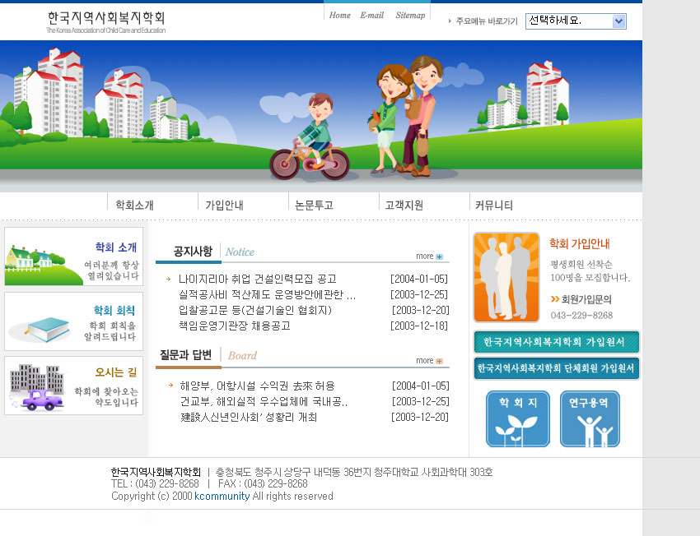
Task: Open the 커뮤니티 navigation menu
Action: click(494, 206)
